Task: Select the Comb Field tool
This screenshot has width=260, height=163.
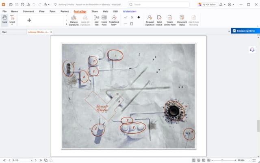Action: point(104,20)
